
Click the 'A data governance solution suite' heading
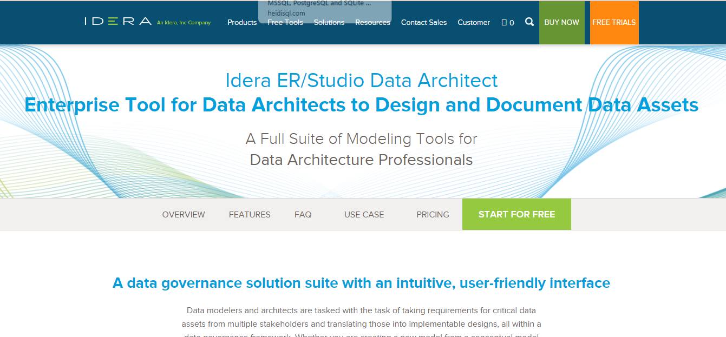[x=362, y=283]
